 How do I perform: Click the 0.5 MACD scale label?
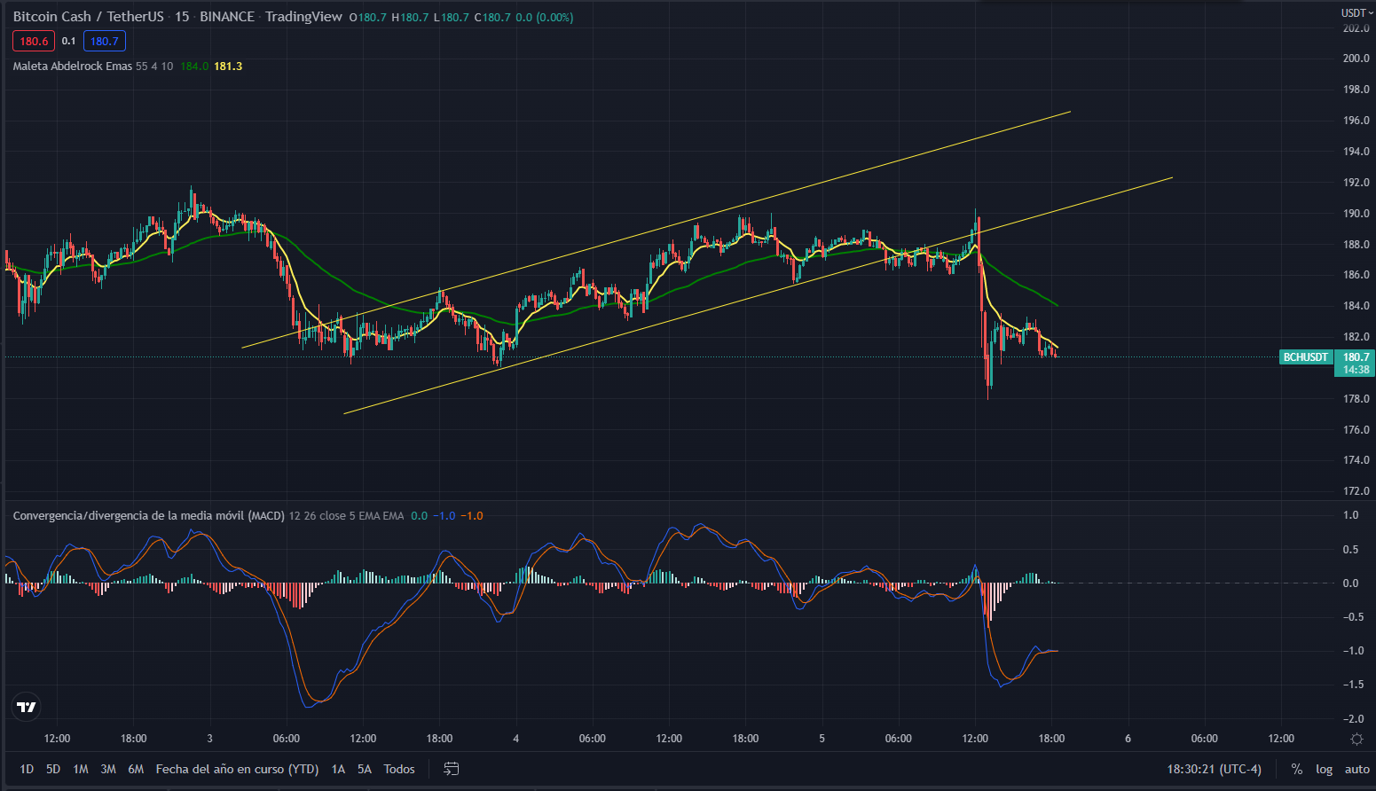1351,550
